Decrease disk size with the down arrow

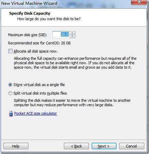tap(72, 36)
